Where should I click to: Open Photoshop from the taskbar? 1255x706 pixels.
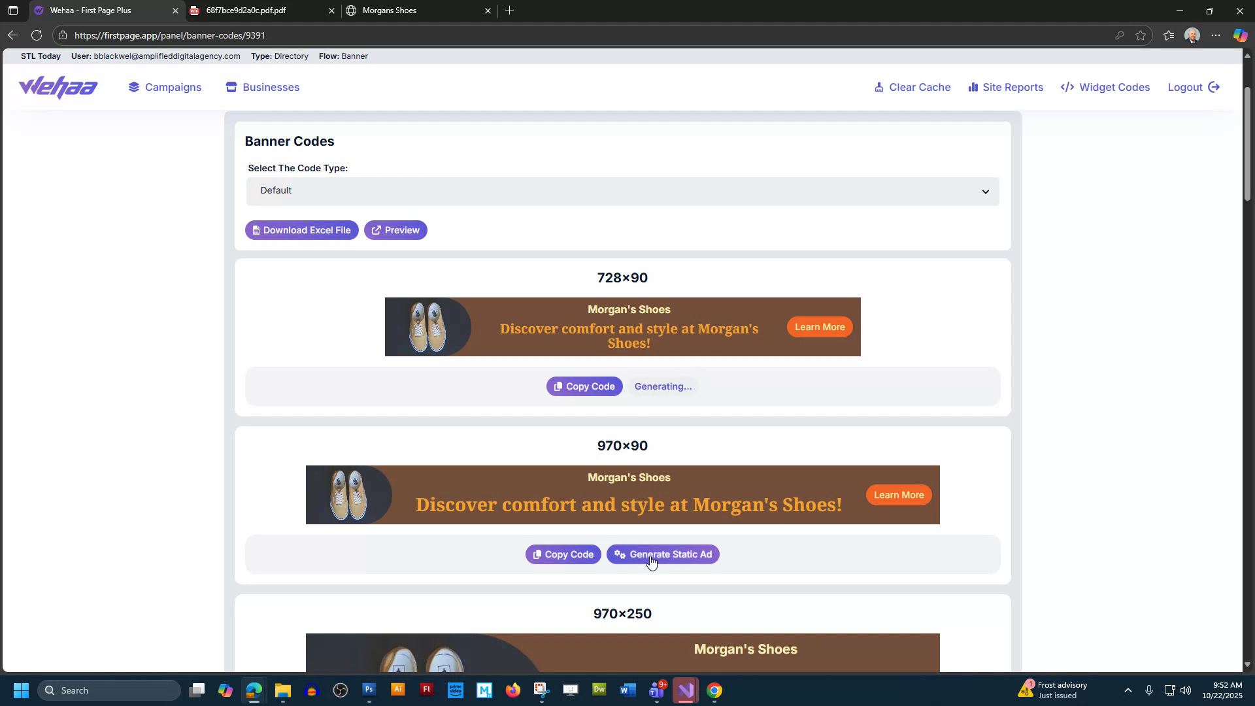tap(369, 690)
